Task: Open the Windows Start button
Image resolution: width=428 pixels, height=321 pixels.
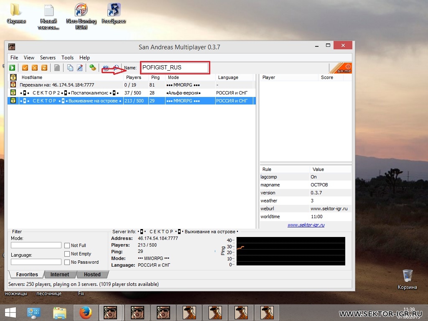Action: (10, 313)
